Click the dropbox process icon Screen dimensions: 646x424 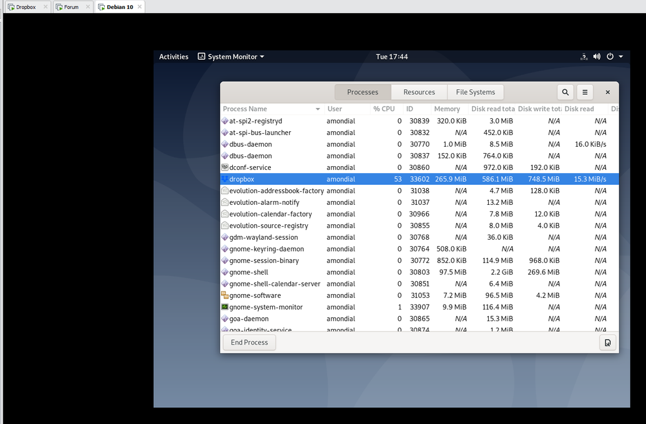click(x=225, y=179)
